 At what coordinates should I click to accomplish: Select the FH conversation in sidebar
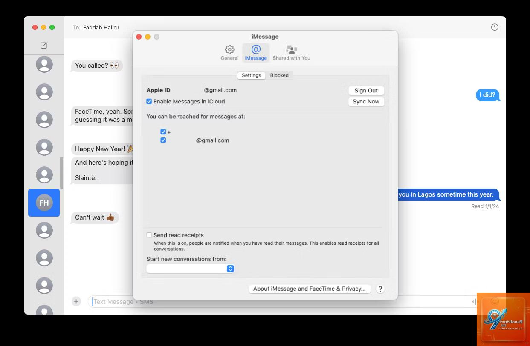click(x=44, y=203)
